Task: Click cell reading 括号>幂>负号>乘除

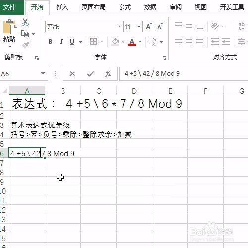Action: click(x=71, y=134)
